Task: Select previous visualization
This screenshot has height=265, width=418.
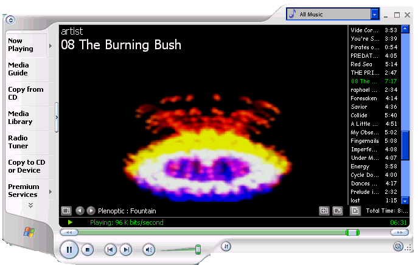Action: [80, 211]
